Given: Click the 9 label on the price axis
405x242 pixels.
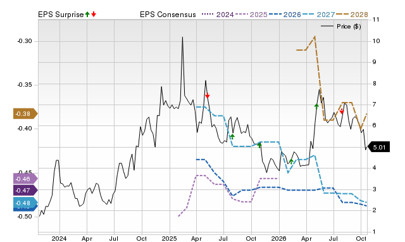Looking at the screenshot, I should (x=374, y=62).
